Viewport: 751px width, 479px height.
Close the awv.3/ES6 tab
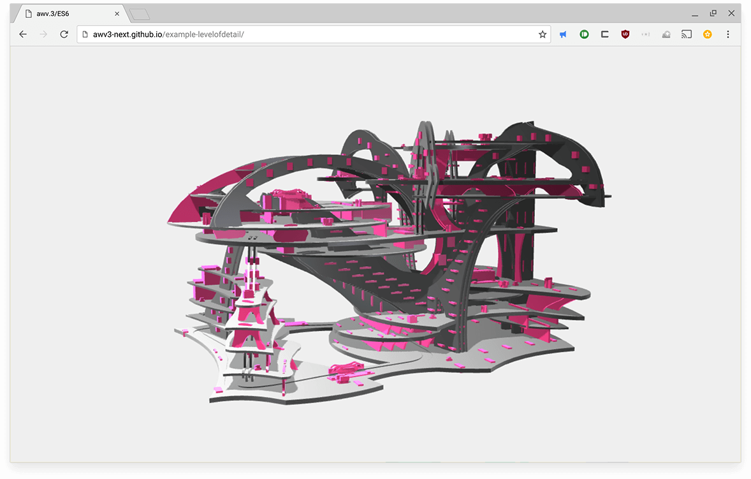click(117, 13)
